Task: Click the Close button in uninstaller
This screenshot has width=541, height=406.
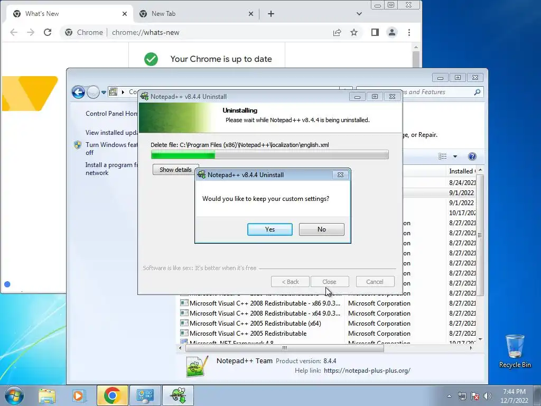Action: tap(330, 282)
